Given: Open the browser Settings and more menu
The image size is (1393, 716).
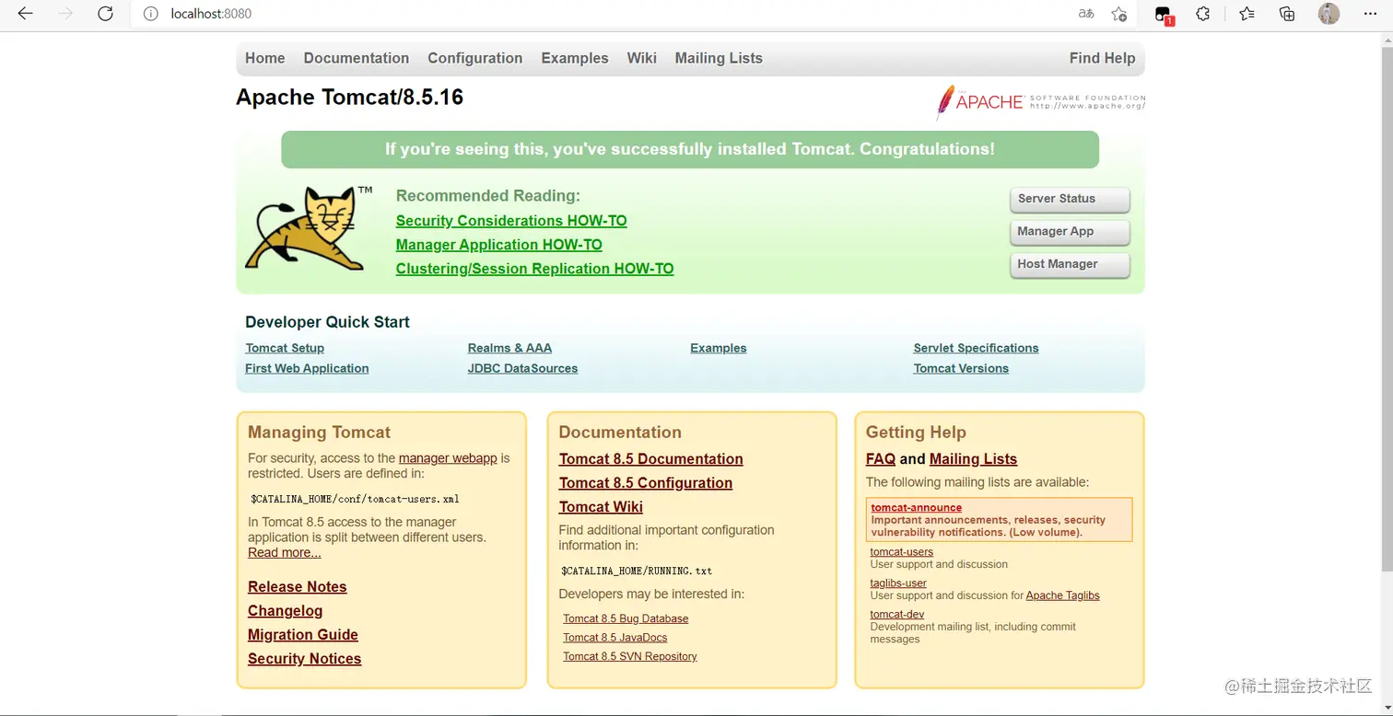Looking at the screenshot, I should tap(1370, 14).
